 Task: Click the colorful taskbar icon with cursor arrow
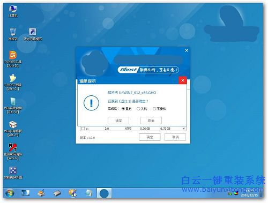73,193
